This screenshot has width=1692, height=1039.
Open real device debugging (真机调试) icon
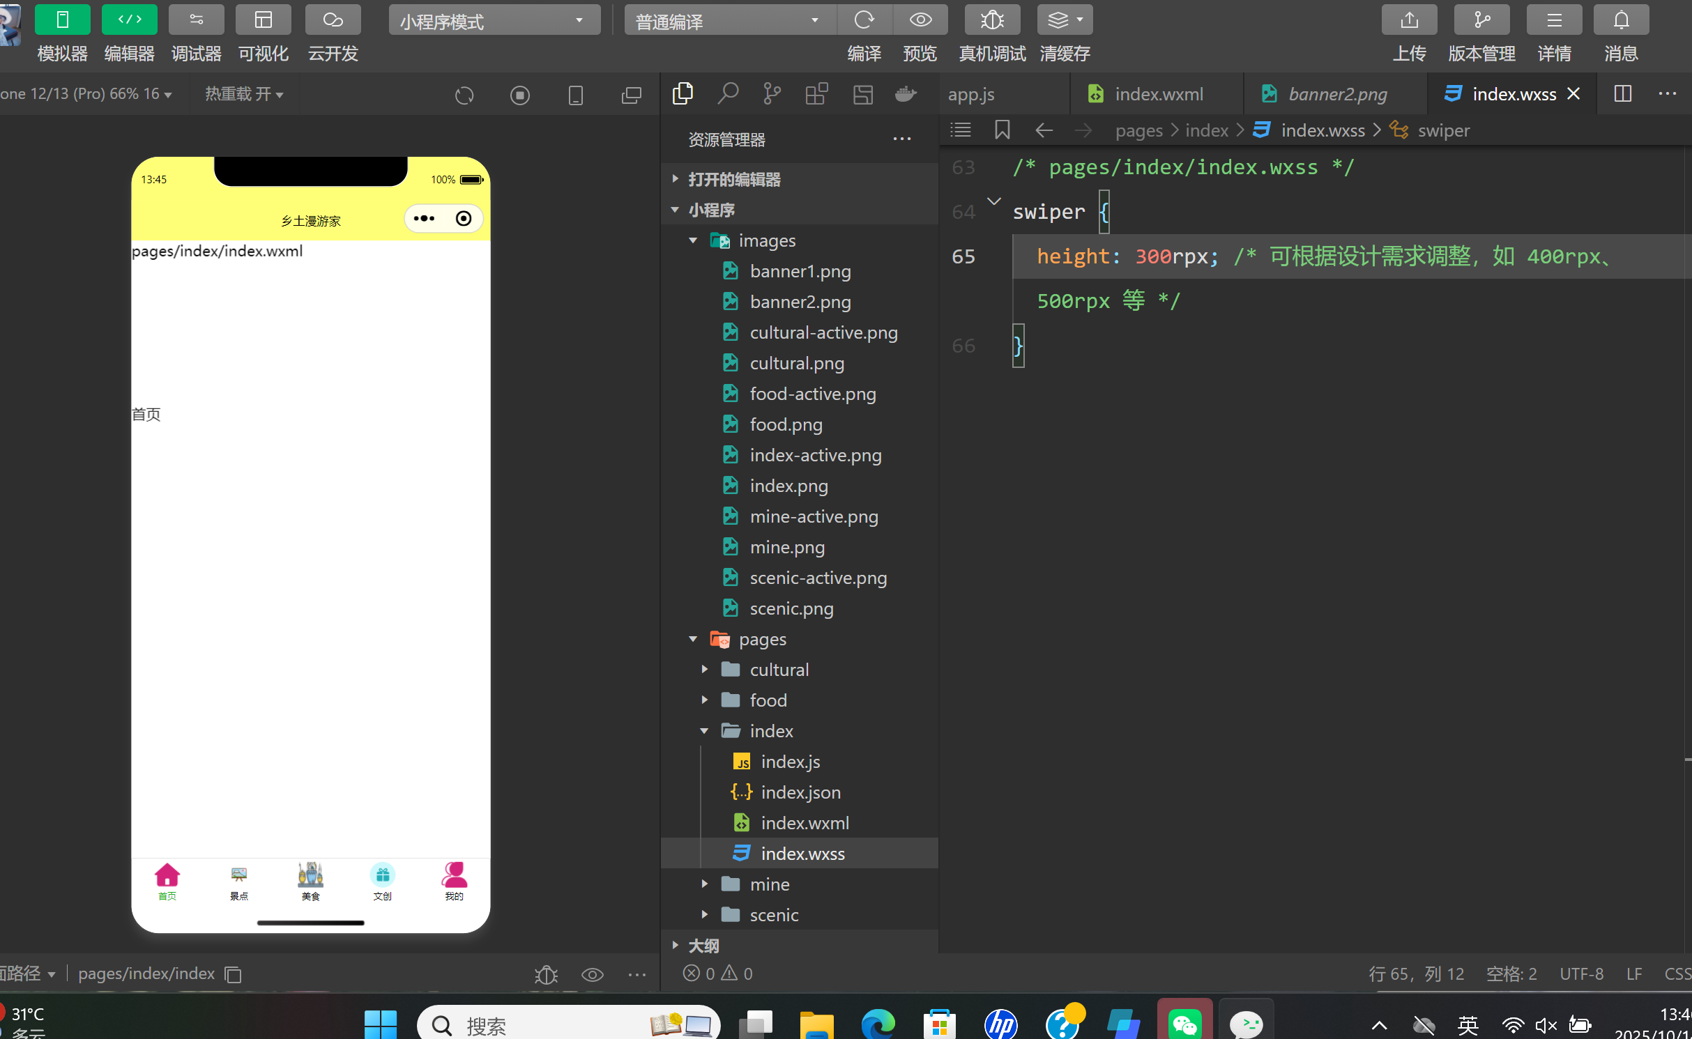point(991,20)
